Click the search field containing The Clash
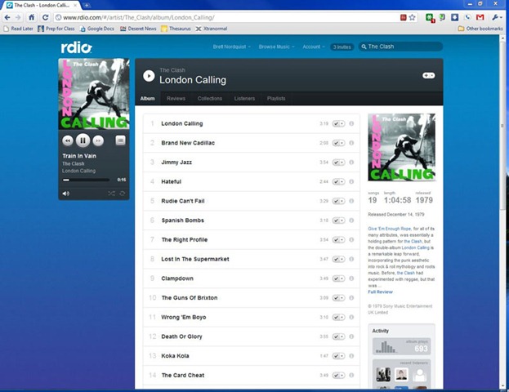 [x=402, y=47]
